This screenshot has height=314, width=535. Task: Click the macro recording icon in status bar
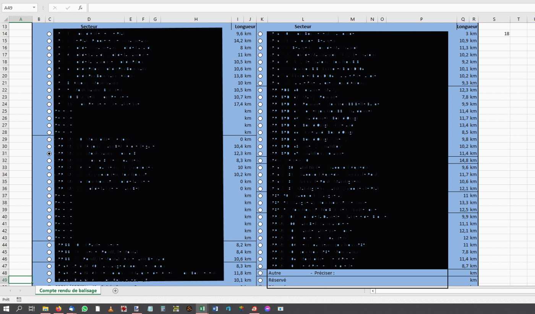tap(19, 300)
